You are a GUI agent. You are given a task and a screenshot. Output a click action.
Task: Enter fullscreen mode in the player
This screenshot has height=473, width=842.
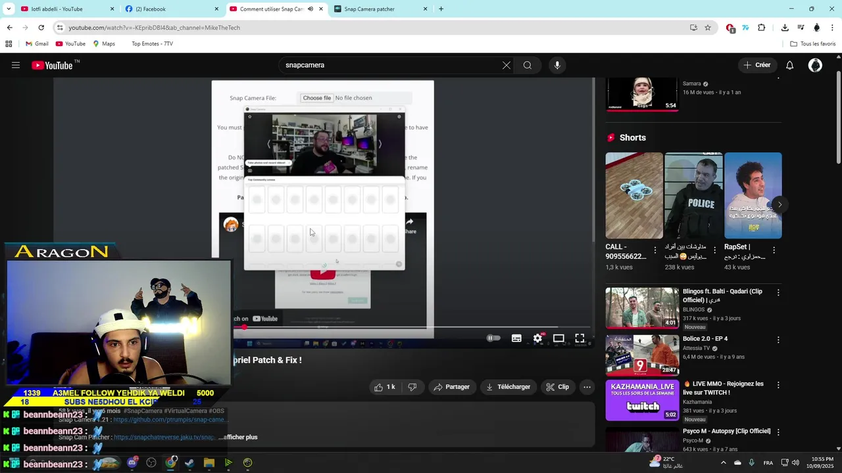[x=580, y=338]
